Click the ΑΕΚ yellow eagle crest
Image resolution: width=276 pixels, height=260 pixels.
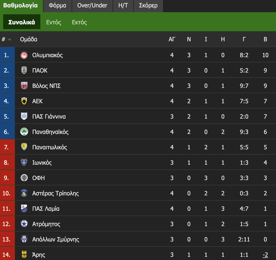tap(24, 101)
